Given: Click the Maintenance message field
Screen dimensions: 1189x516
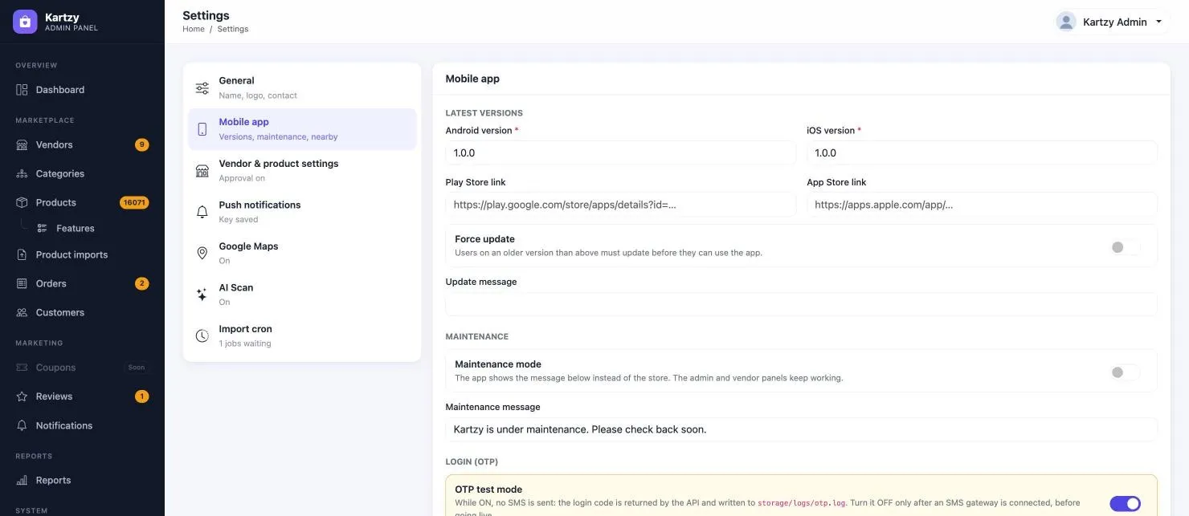Looking at the screenshot, I should [x=801, y=429].
